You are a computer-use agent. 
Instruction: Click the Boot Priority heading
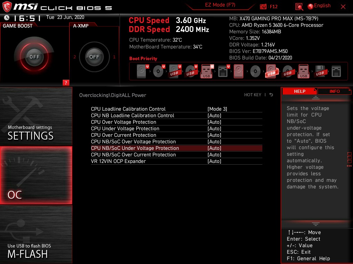click(143, 58)
